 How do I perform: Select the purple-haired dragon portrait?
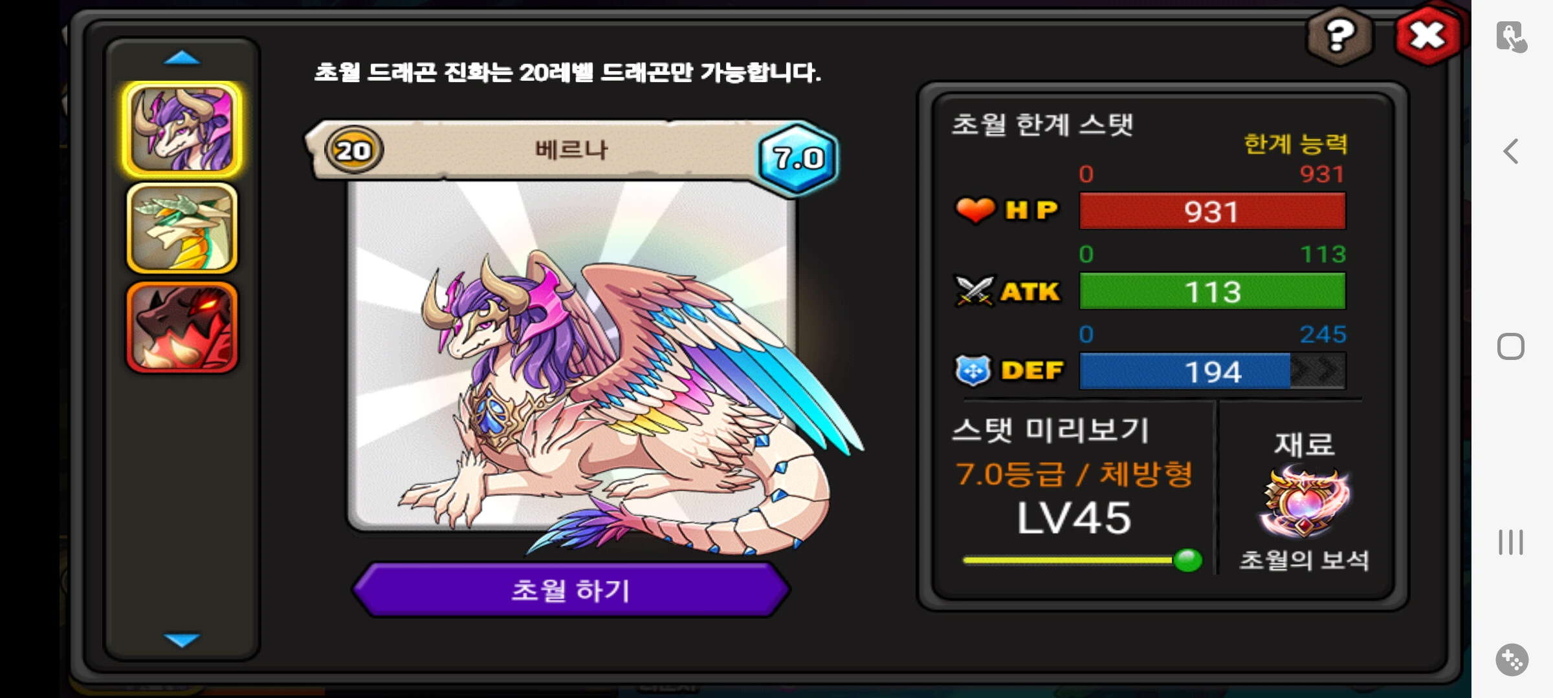[x=182, y=129]
